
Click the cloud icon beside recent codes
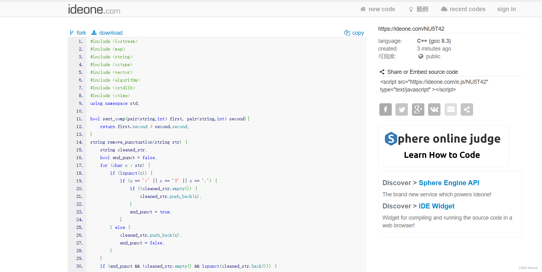[444, 9]
